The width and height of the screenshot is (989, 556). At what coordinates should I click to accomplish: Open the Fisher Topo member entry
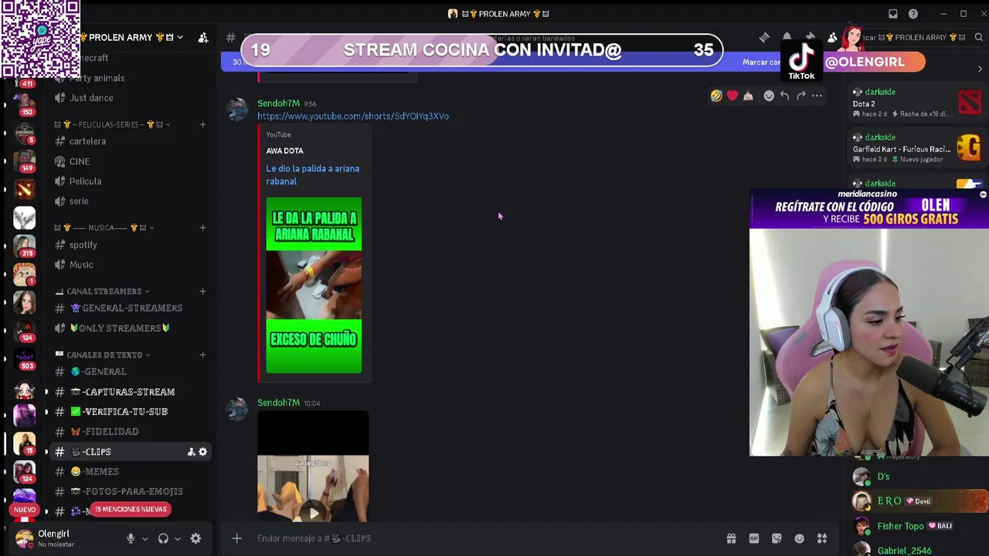pos(918,526)
